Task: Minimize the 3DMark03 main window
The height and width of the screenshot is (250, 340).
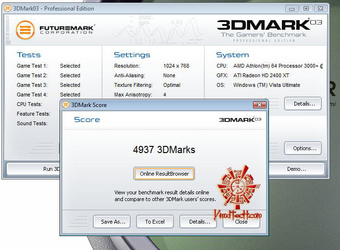Action: click(292, 9)
